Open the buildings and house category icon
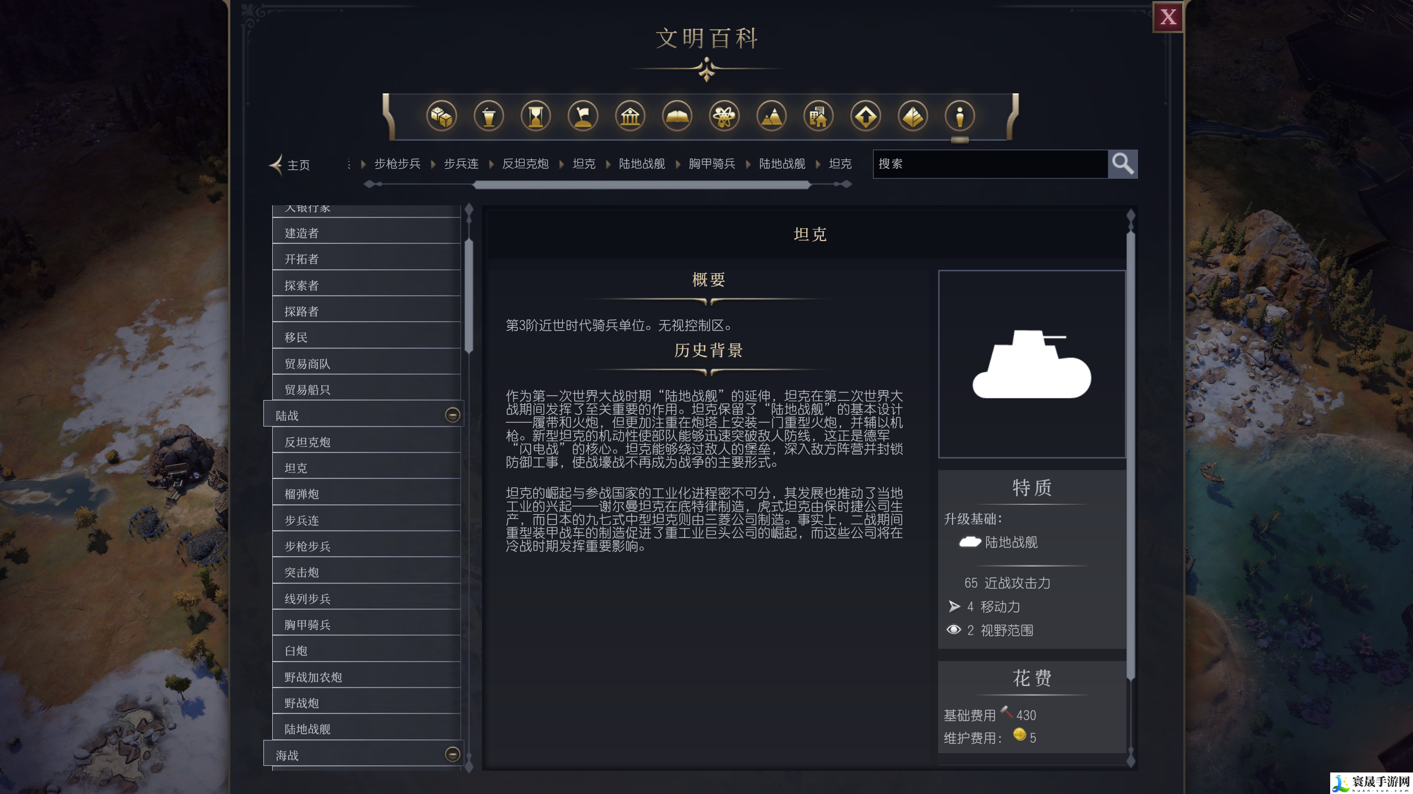The width and height of the screenshot is (1413, 794). tap(818, 116)
